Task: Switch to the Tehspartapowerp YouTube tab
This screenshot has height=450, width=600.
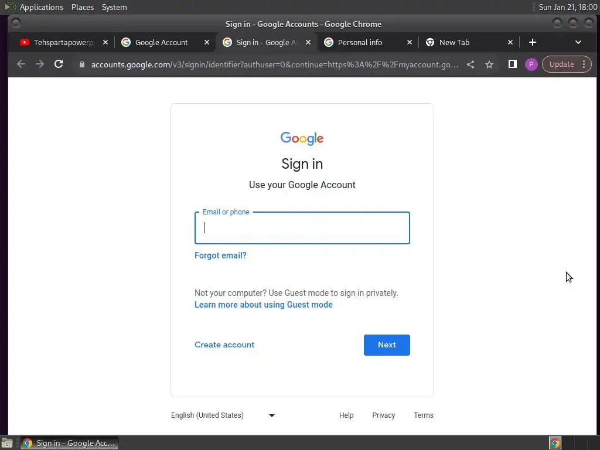Action: (63, 42)
